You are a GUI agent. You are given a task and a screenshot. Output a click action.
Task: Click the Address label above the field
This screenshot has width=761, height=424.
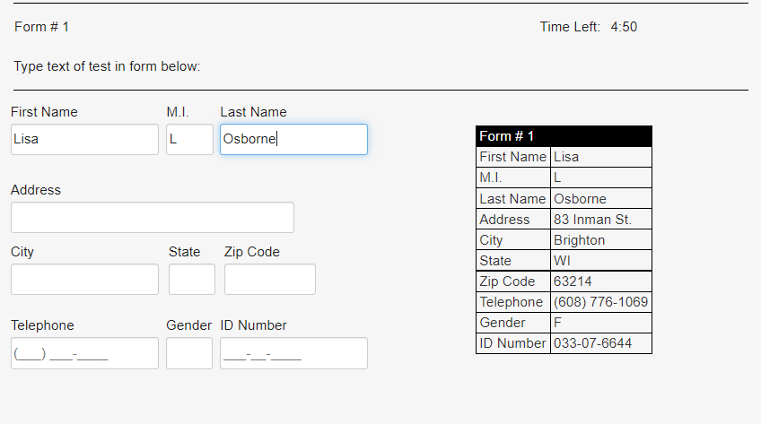point(36,190)
